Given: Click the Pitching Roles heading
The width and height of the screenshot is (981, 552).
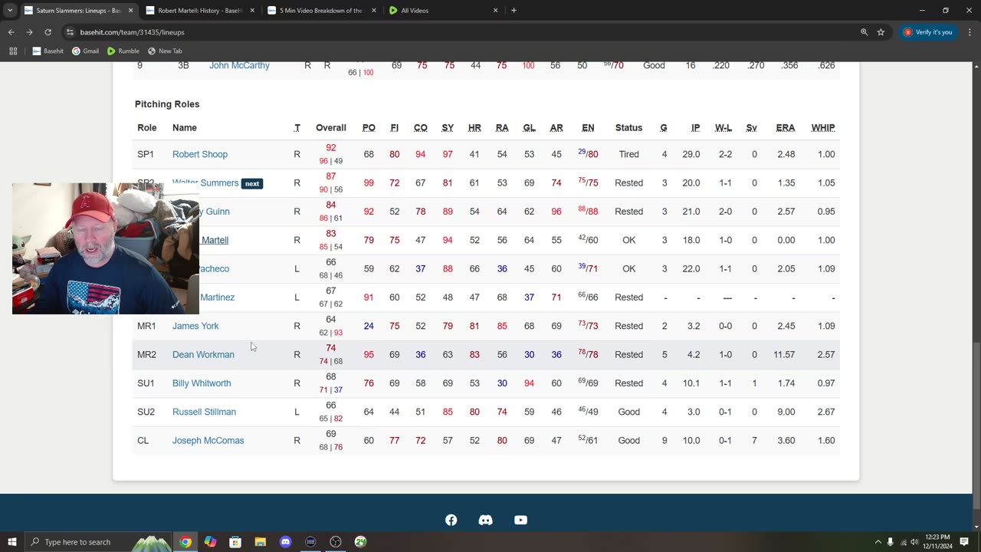Looking at the screenshot, I should [x=167, y=104].
